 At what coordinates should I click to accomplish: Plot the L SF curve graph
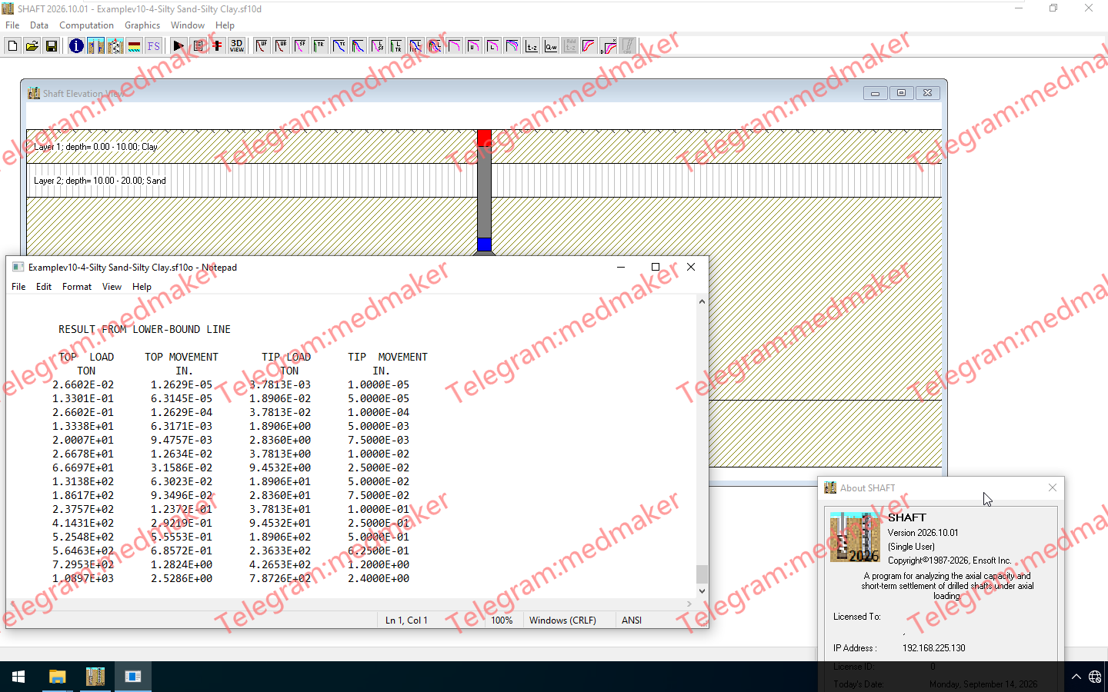(377, 46)
